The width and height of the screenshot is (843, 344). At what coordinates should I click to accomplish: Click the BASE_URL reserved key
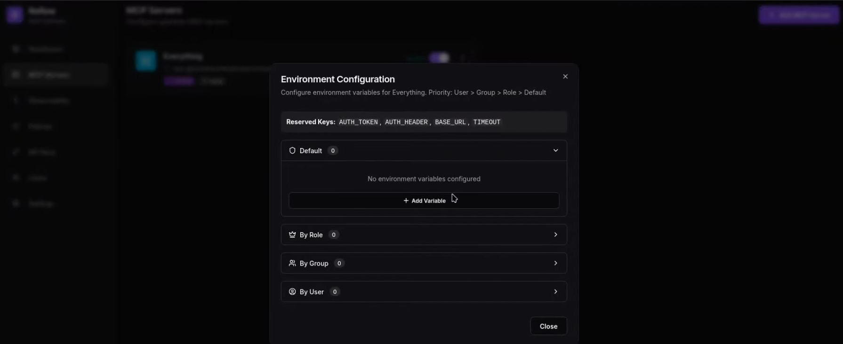coord(450,122)
